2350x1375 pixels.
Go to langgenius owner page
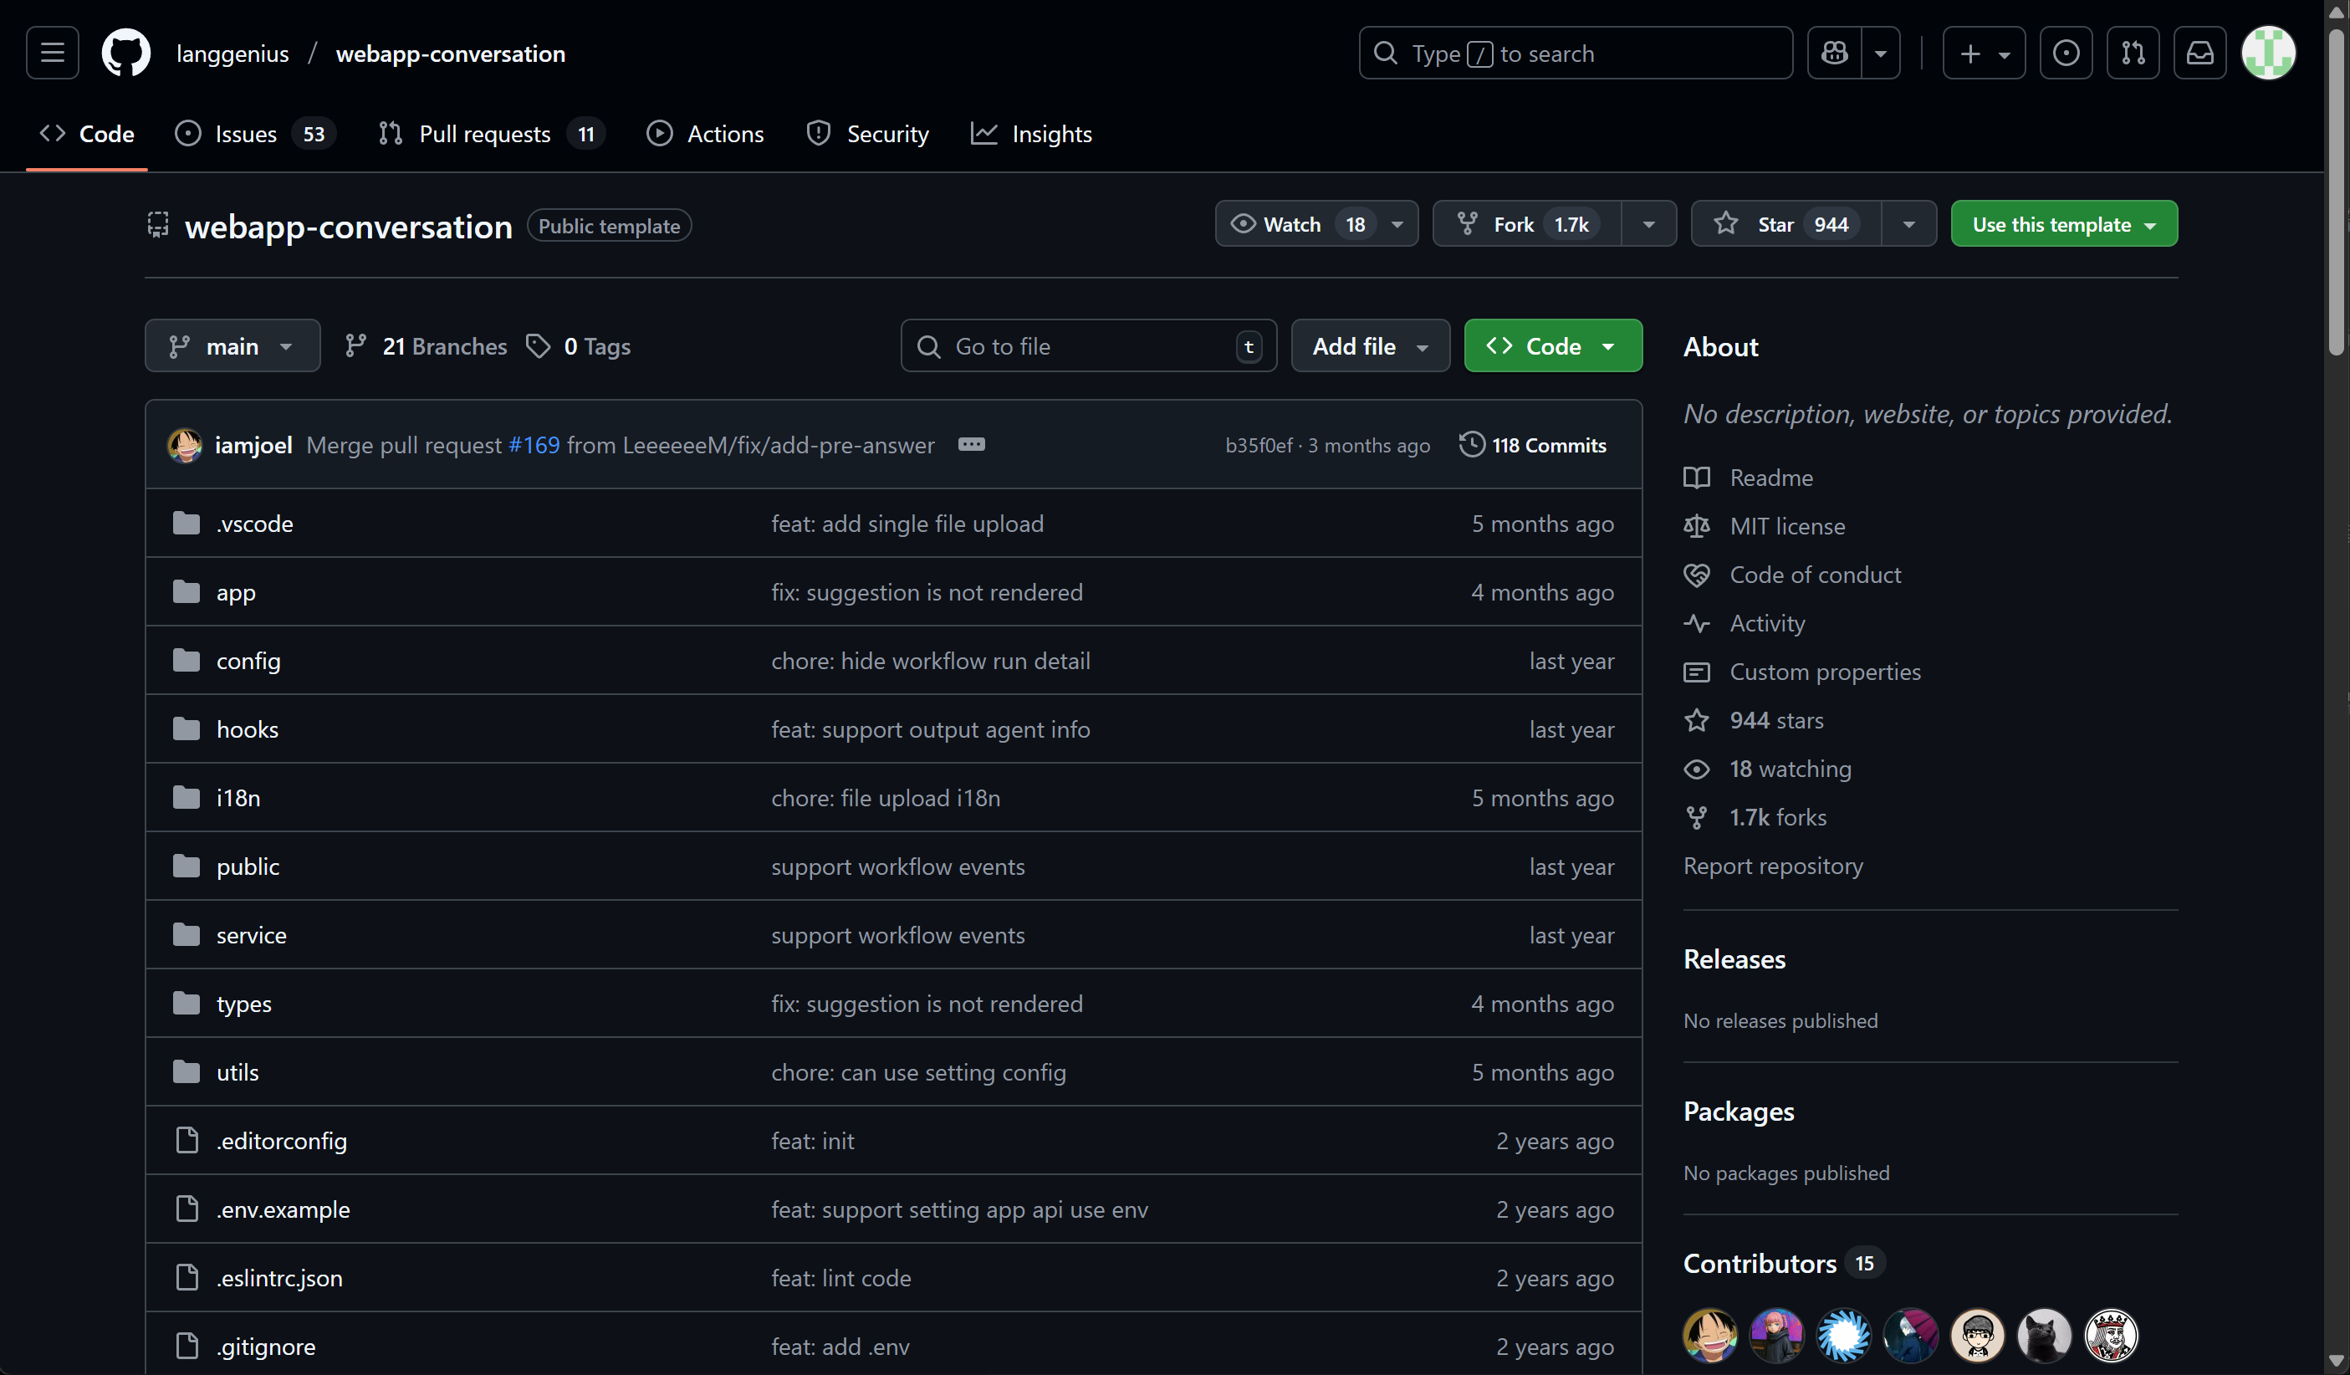232,54
